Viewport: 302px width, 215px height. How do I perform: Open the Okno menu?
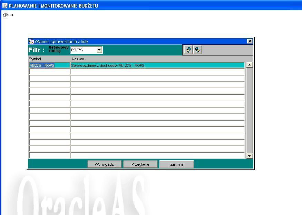(x=8, y=15)
